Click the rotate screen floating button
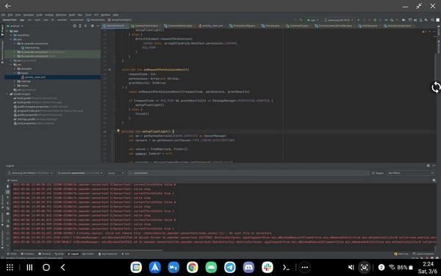 436,88
